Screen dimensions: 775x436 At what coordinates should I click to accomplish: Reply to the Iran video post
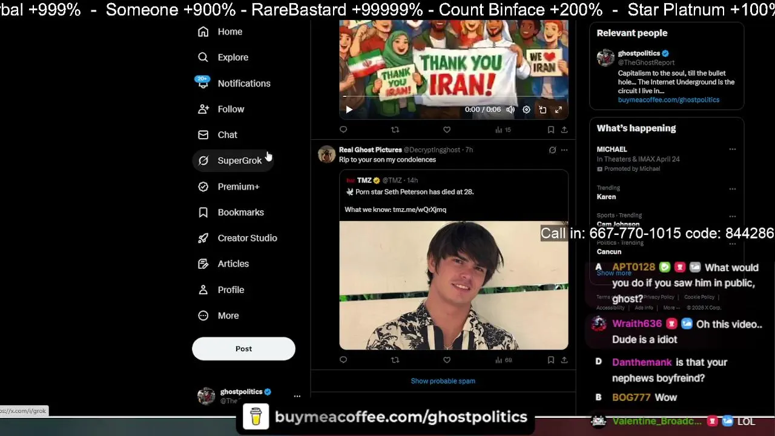[343, 130]
